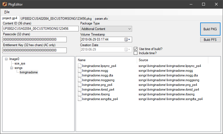Click source path ending livinginadome.rbmid_ps4
Image resolution: width=223 pixels, height=134 pixels.
point(169,90)
